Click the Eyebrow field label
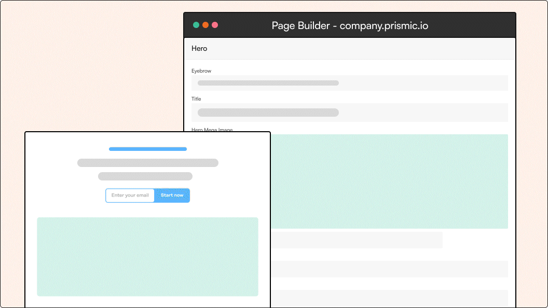This screenshot has width=548, height=308. [x=201, y=71]
